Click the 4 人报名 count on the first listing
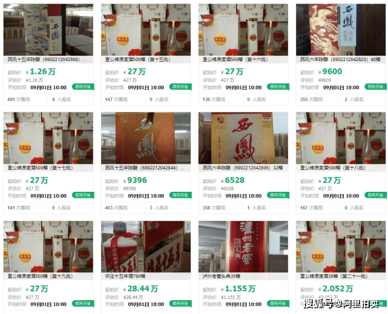The height and width of the screenshot is (314, 388). tap(61, 99)
